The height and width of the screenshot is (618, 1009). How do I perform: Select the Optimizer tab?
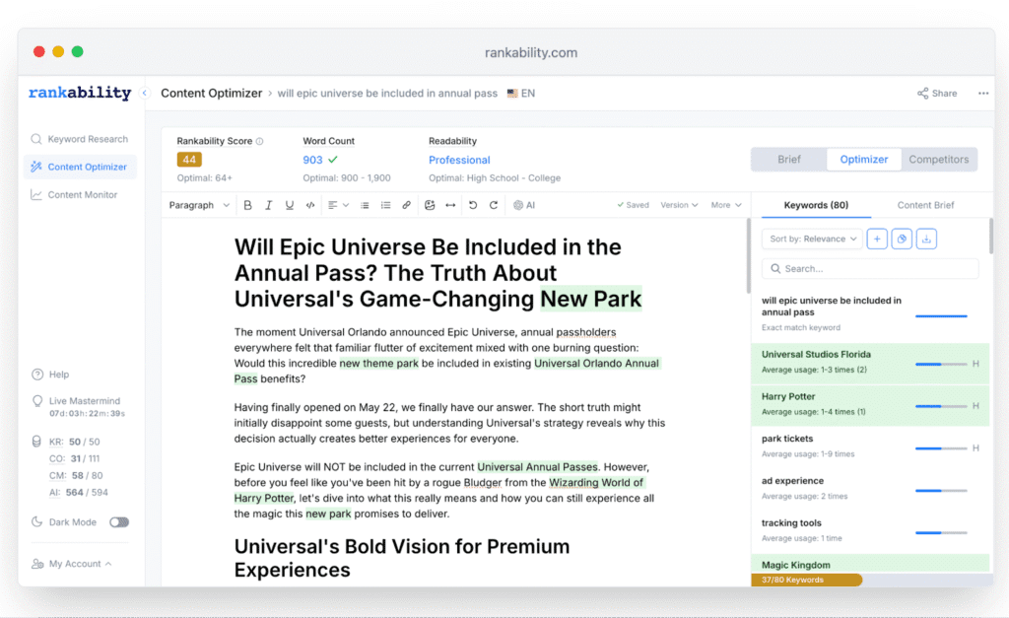(x=863, y=160)
